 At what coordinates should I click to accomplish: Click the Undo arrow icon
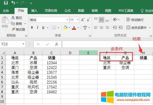(x=13, y=3)
